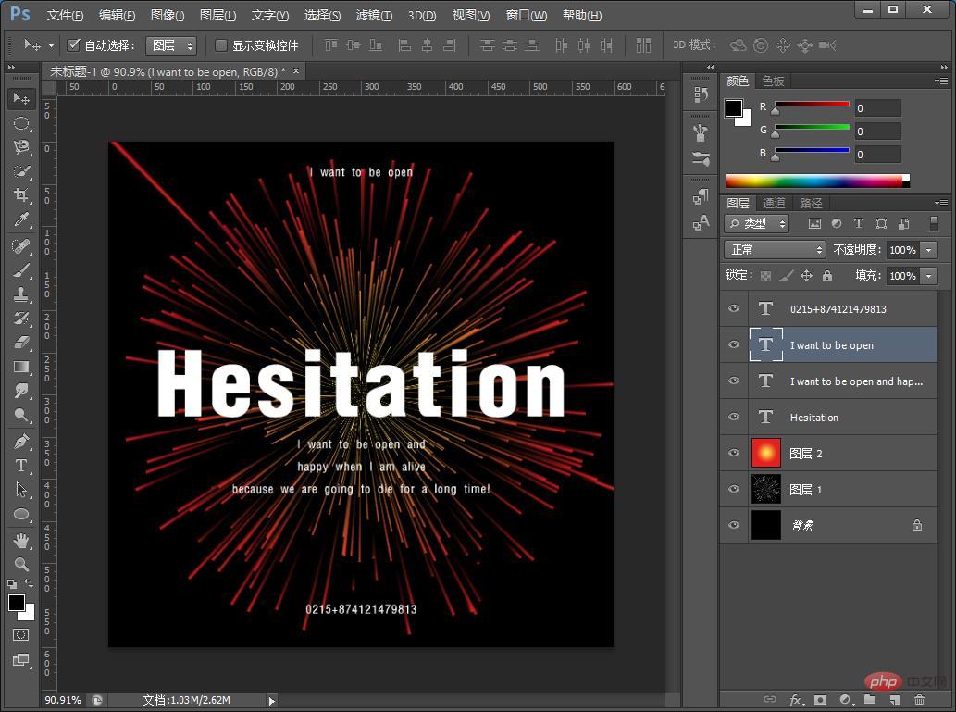
Task: Switch to the 路径 tab
Action: click(811, 203)
